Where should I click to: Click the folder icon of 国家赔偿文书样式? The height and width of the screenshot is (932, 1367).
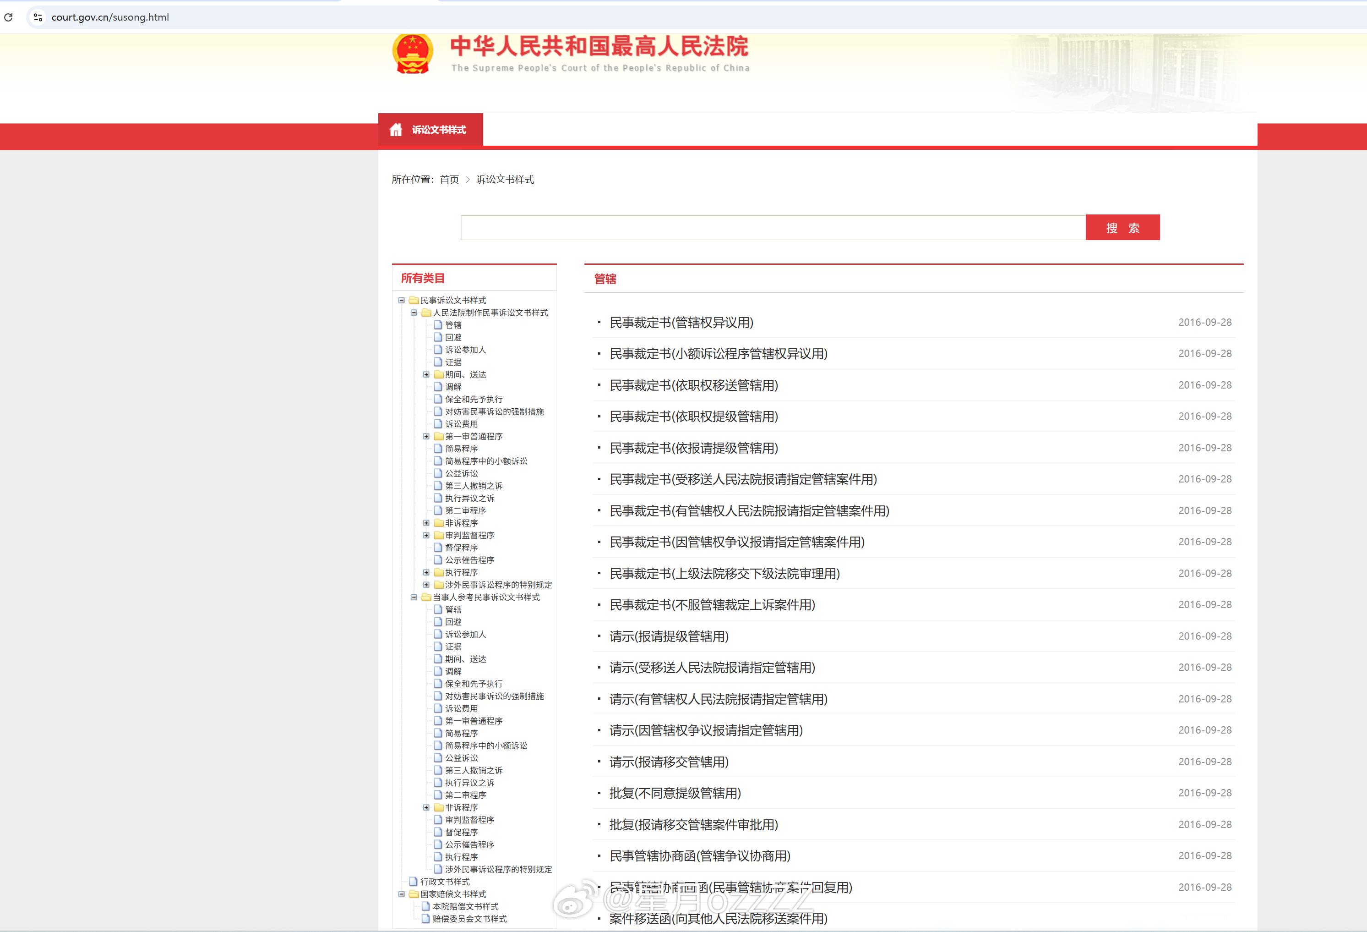[x=414, y=894]
